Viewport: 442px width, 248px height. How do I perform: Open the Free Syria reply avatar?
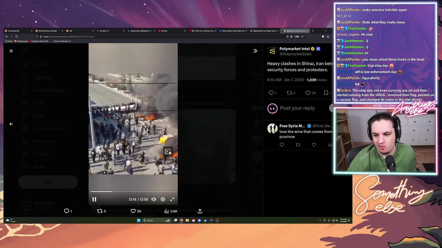click(272, 128)
